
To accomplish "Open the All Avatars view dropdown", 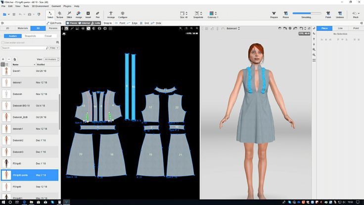I will (x=51, y=59).
